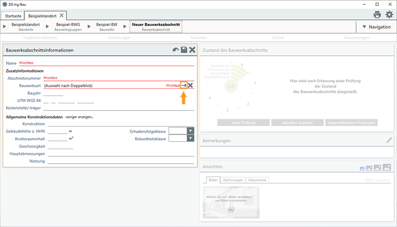Screen dimensions: 397x227
Task: Clear the Bauwerksart field with its X icon
Action: 191,85
